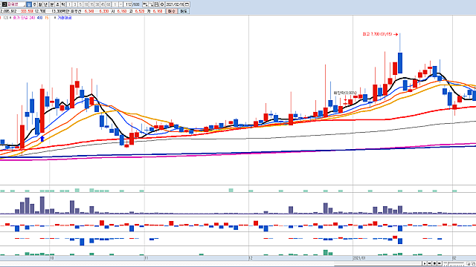Image resolution: width=476 pixels, height=267 pixels.
Task: Click the candle count field showing 112
Action: tap(128, 4)
